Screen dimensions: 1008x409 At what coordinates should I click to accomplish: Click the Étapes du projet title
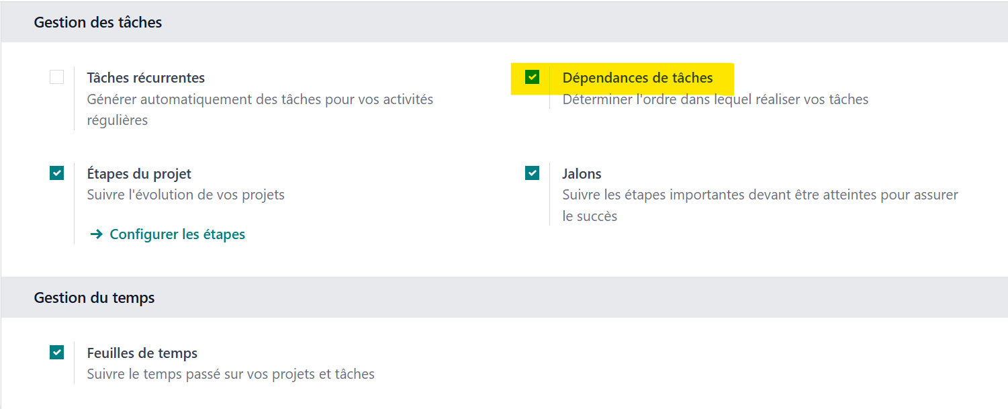point(139,174)
